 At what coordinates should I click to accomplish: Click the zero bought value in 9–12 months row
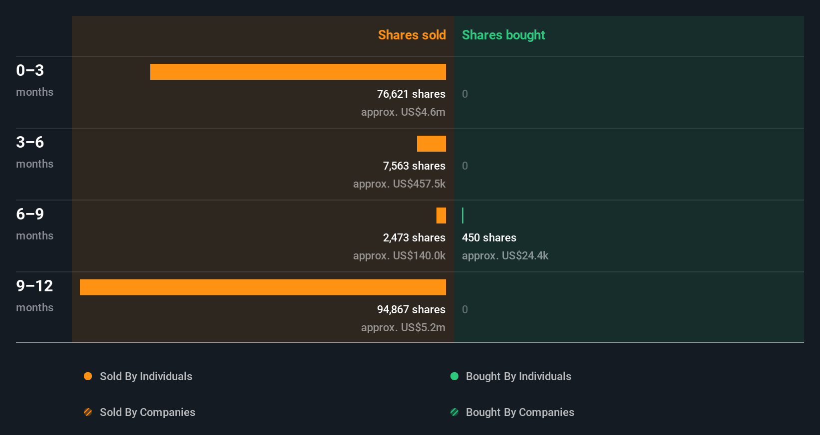coord(465,309)
